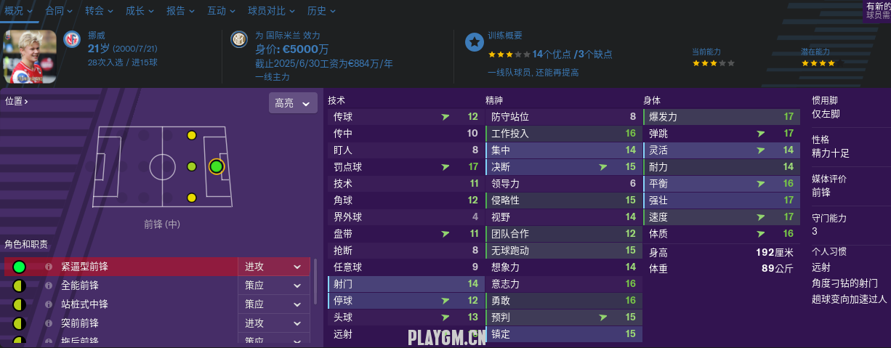Select the bottom yellow position dot on pitch

point(191,198)
